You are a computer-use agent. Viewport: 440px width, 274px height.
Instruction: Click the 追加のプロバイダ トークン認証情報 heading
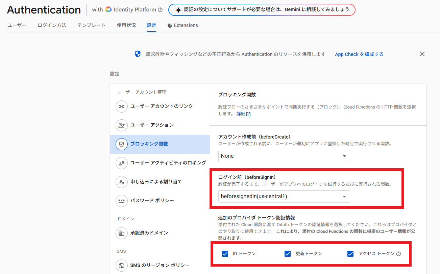257,218
